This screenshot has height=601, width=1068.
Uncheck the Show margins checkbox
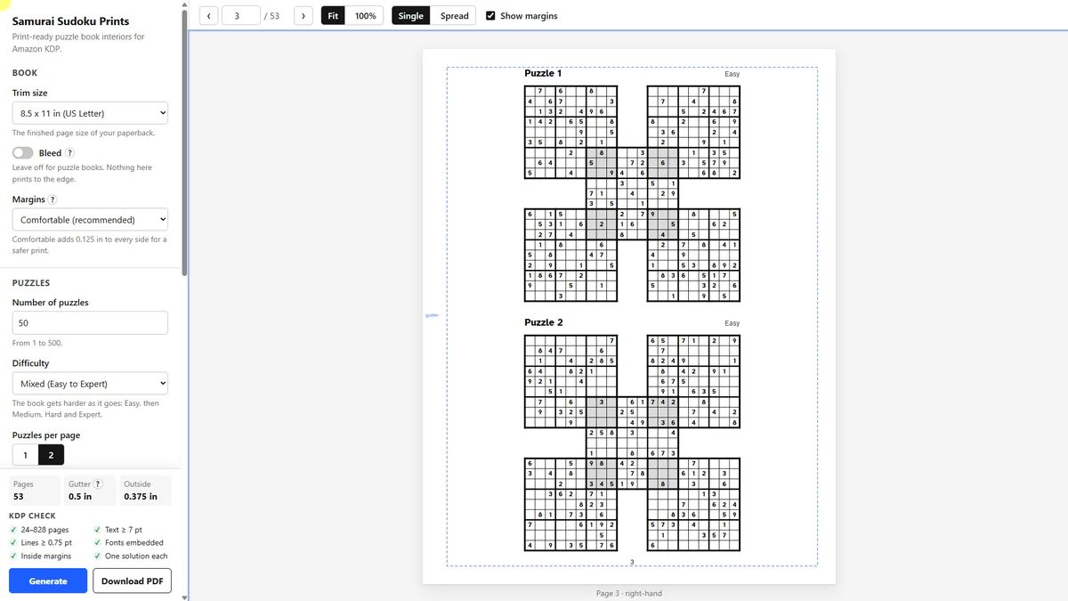(x=490, y=16)
